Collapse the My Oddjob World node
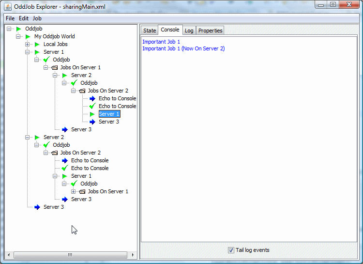 tap(18, 37)
